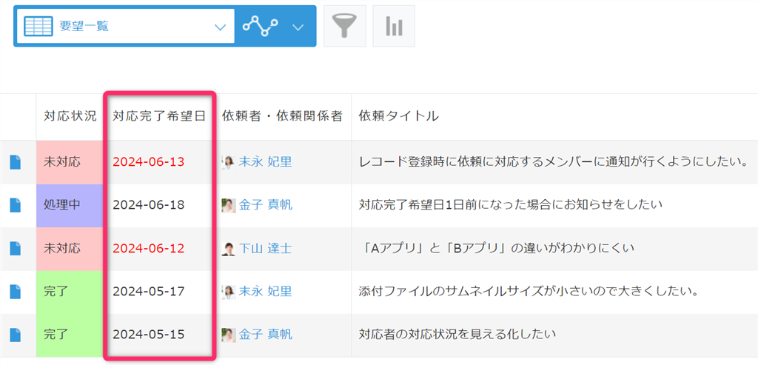The image size is (758, 365).
Task: Click the red date 2024-06-13 cell
Action: click(148, 161)
